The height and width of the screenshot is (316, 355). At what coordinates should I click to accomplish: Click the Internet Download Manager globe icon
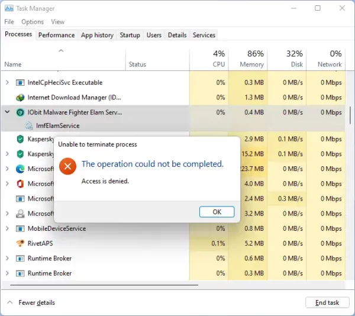click(20, 98)
